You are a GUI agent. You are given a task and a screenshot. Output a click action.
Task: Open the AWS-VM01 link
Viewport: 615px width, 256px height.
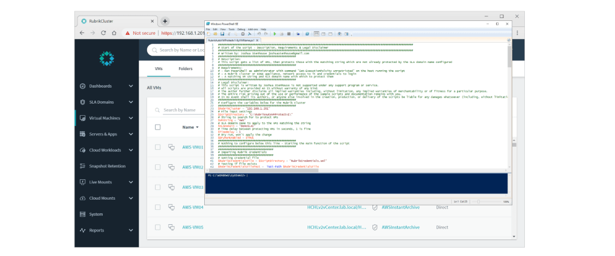tap(193, 147)
